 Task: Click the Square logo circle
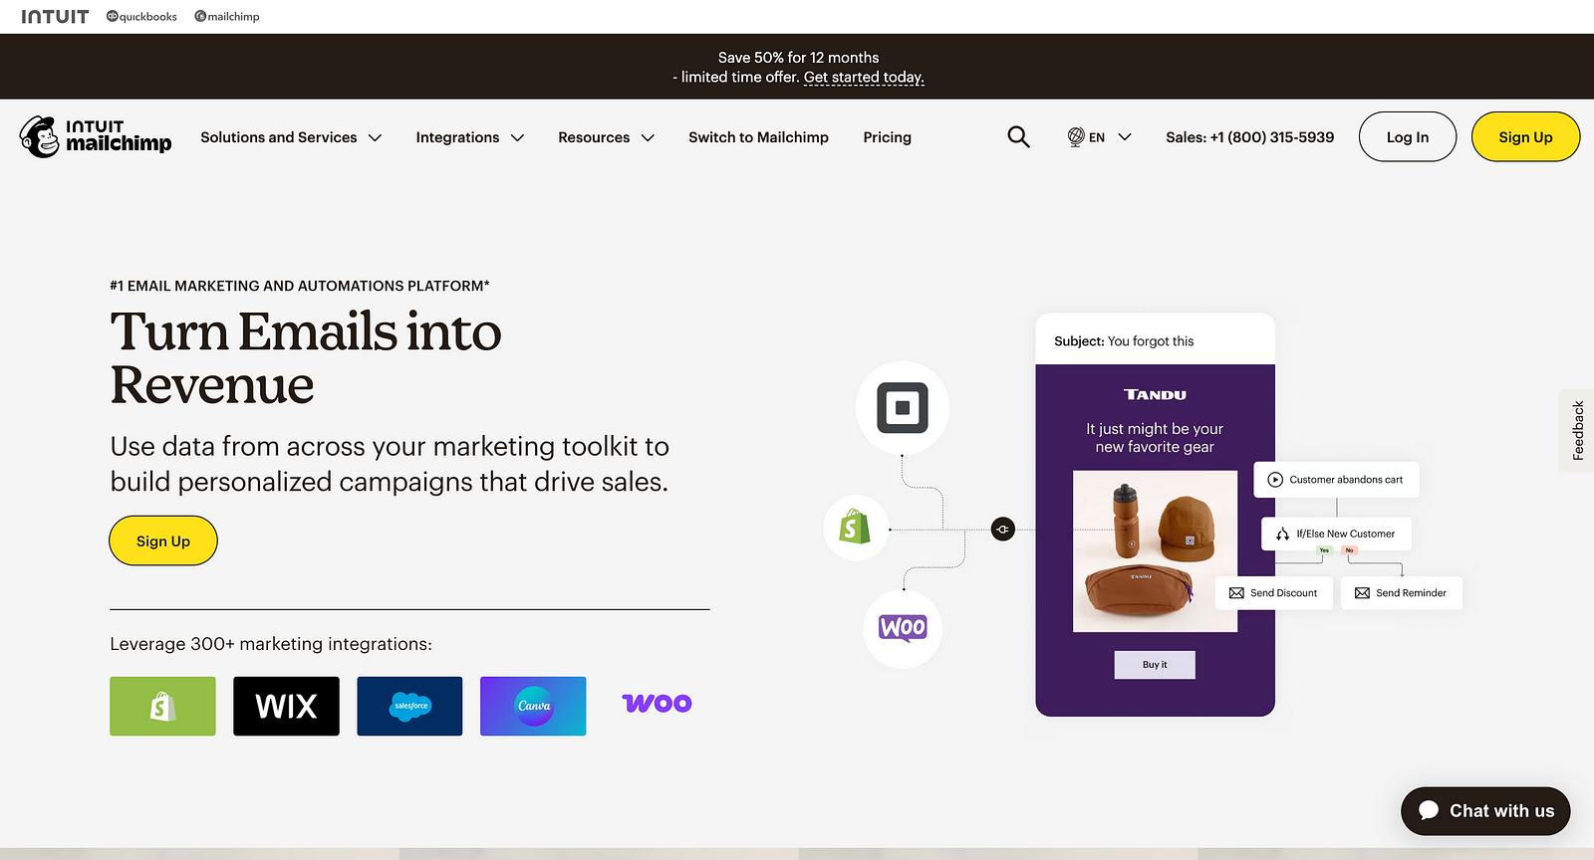tap(903, 408)
